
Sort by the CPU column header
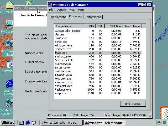click(100, 26)
